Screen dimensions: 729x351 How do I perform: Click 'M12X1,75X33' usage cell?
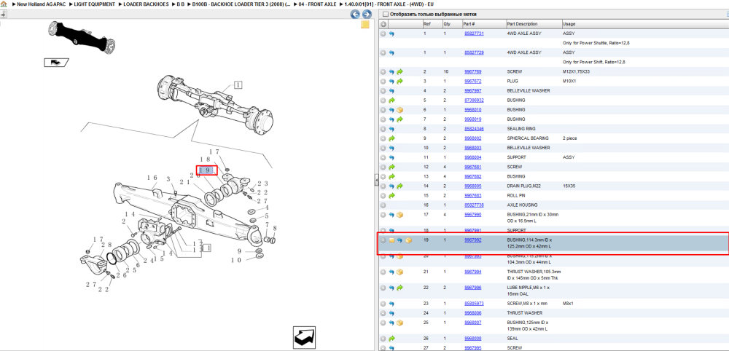(x=576, y=72)
